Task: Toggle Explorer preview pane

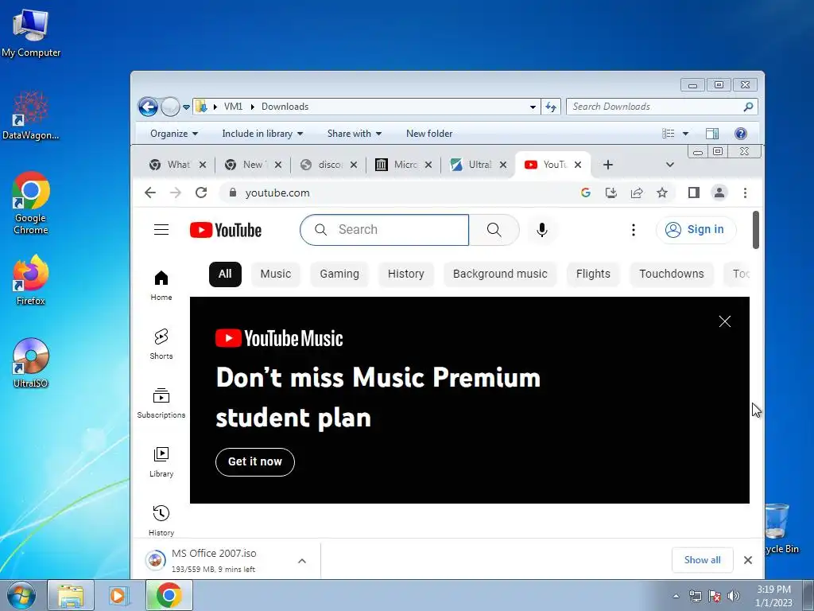Action: tap(711, 134)
